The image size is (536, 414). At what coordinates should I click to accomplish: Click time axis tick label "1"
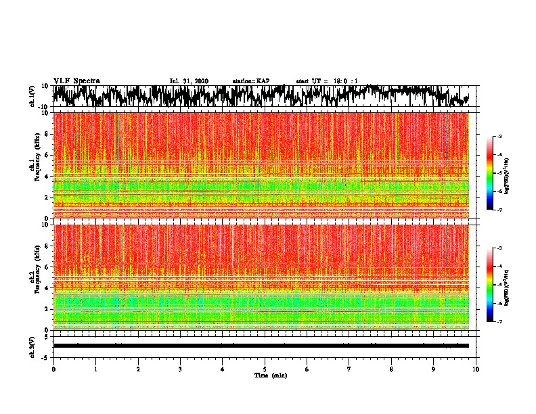(x=95, y=369)
